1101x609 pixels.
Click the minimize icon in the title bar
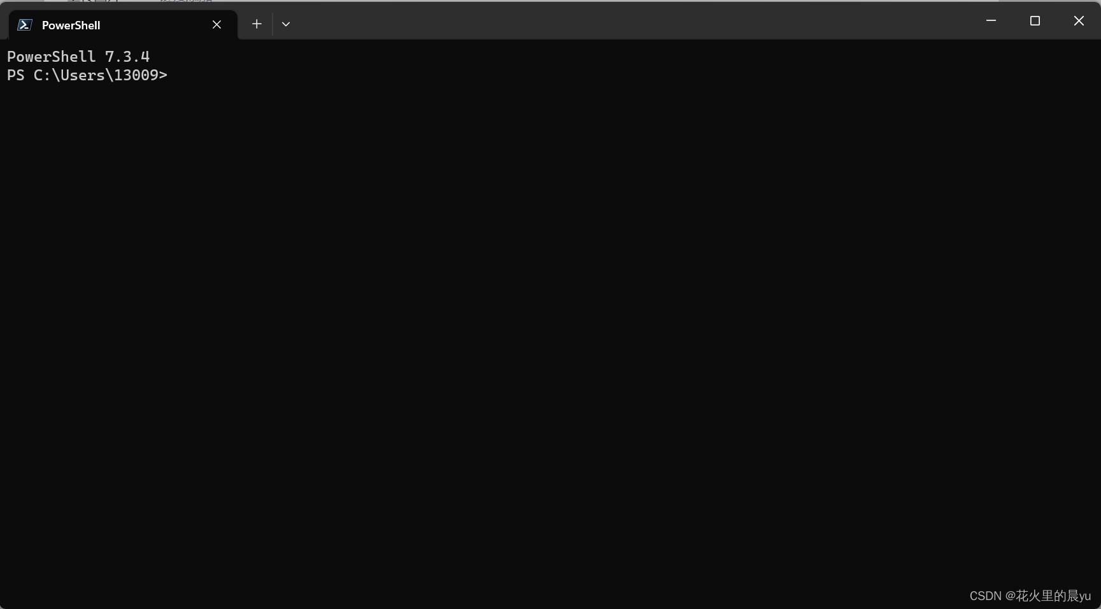click(x=991, y=20)
